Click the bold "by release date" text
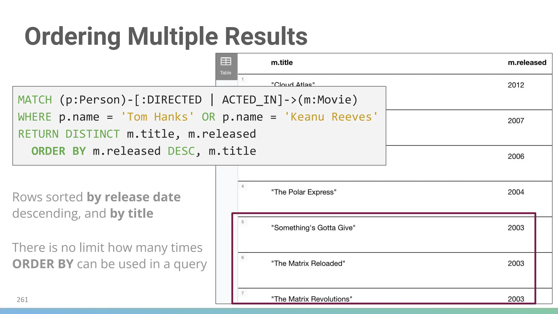Viewport: 558px width, 314px height. click(x=134, y=197)
